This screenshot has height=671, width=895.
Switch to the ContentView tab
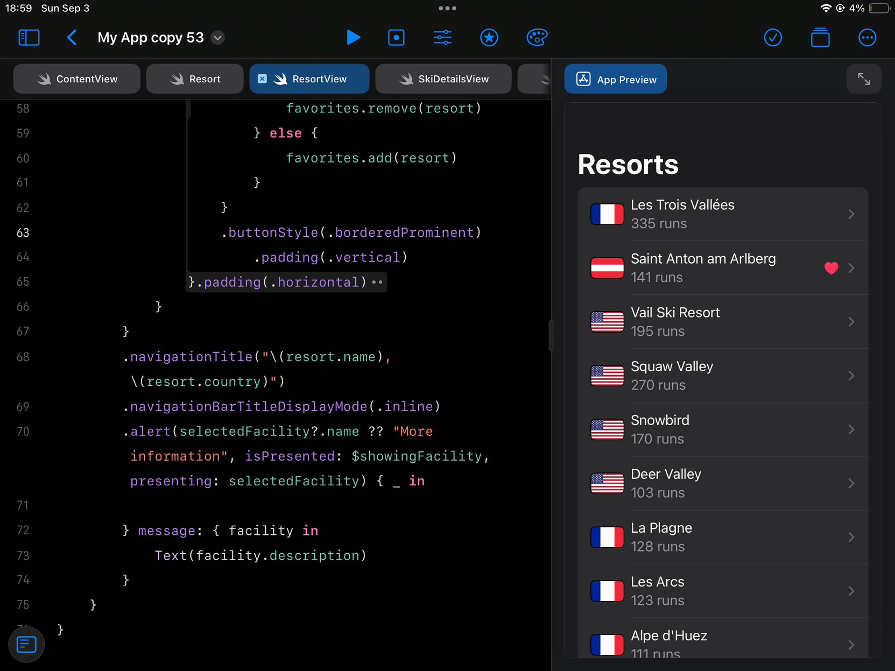point(77,79)
